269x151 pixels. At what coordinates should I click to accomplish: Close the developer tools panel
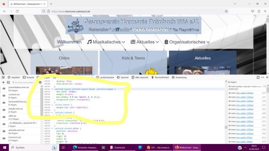click(267, 78)
